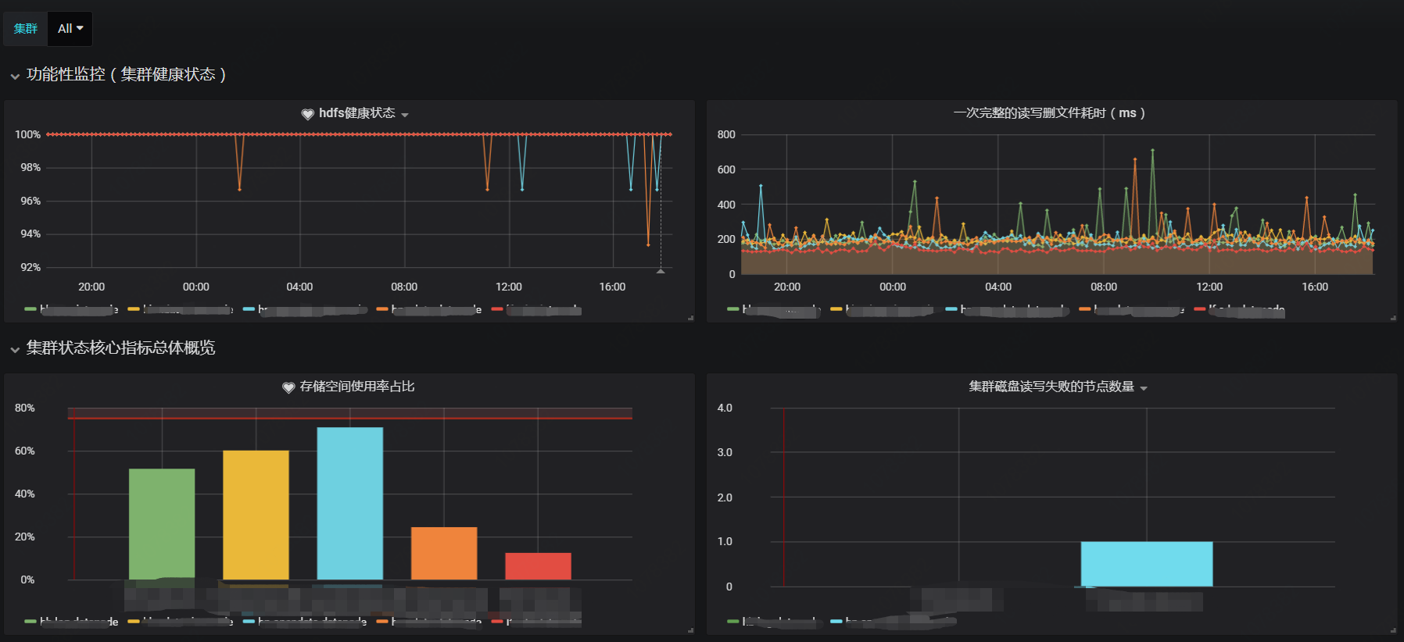The image size is (1404, 642).
Task: Click green legend swatch in 读写删文件耗时 panel
Action: pos(733,309)
